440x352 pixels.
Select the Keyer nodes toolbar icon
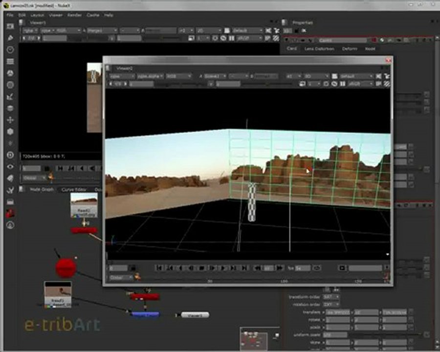[x=10, y=97]
